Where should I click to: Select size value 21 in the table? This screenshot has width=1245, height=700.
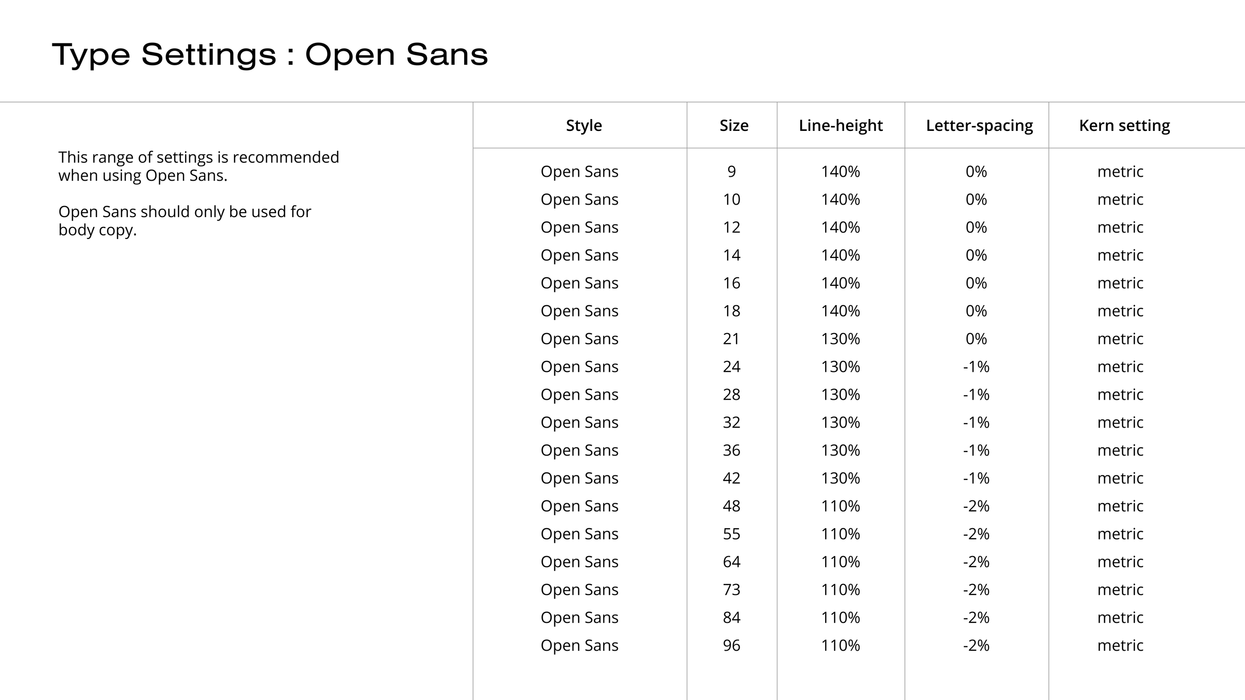point(732,339)
